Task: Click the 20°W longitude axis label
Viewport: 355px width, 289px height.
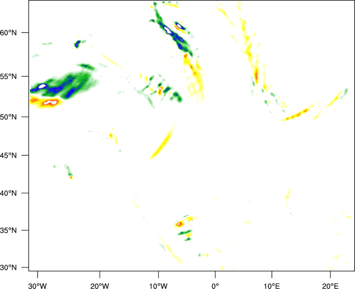Action: pos(100,286)
